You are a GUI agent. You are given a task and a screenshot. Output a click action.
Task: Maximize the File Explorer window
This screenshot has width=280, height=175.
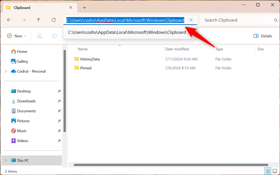pyautogui.click(x=258, y=5)
